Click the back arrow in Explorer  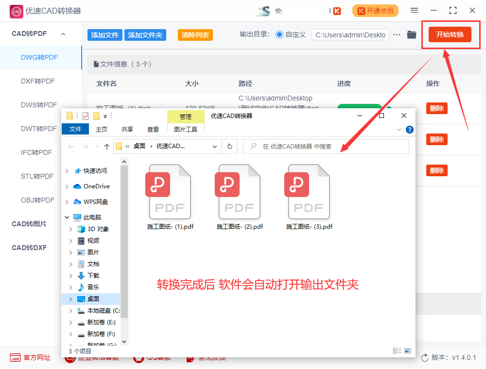tap(71, 147)
